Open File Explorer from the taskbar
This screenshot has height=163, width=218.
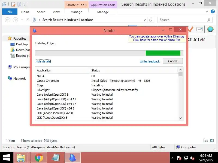tap(21, 158)
